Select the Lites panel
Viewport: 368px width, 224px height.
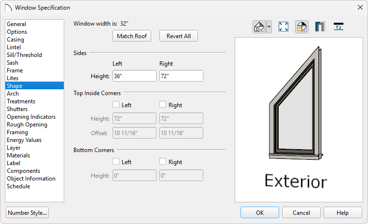34,78
